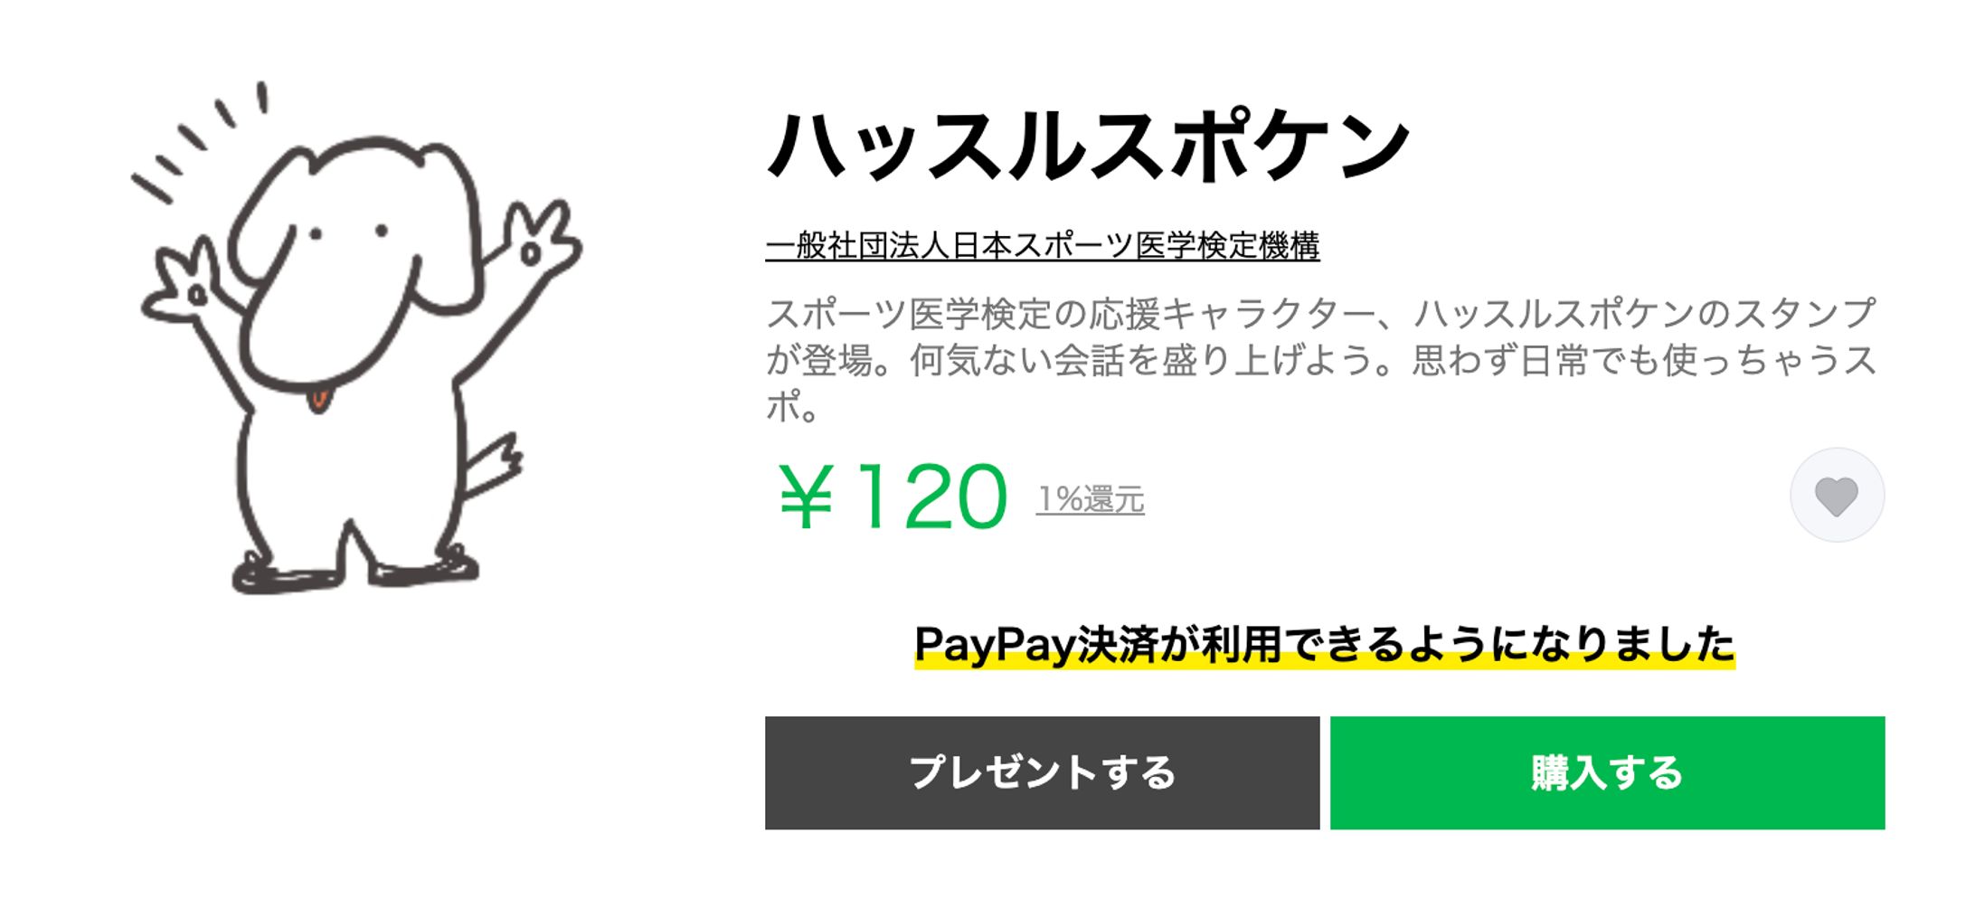Click the heart wishlist icon

pos(1836,496)
